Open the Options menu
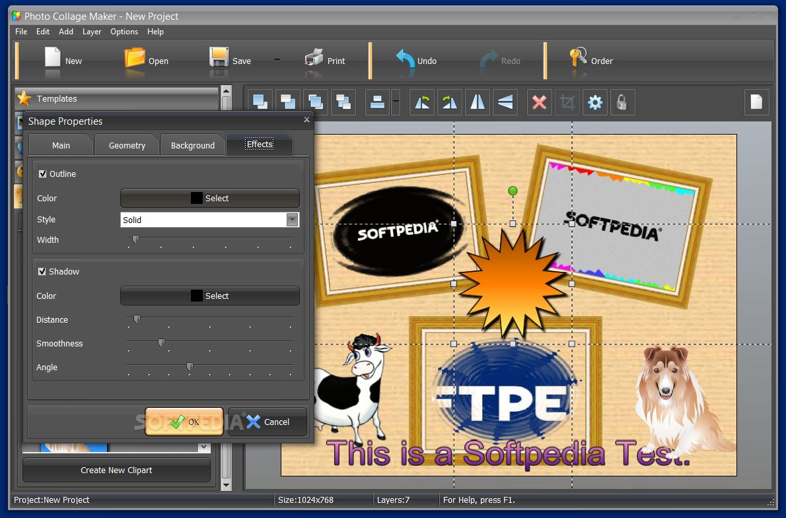 click(x=124, y=32)
